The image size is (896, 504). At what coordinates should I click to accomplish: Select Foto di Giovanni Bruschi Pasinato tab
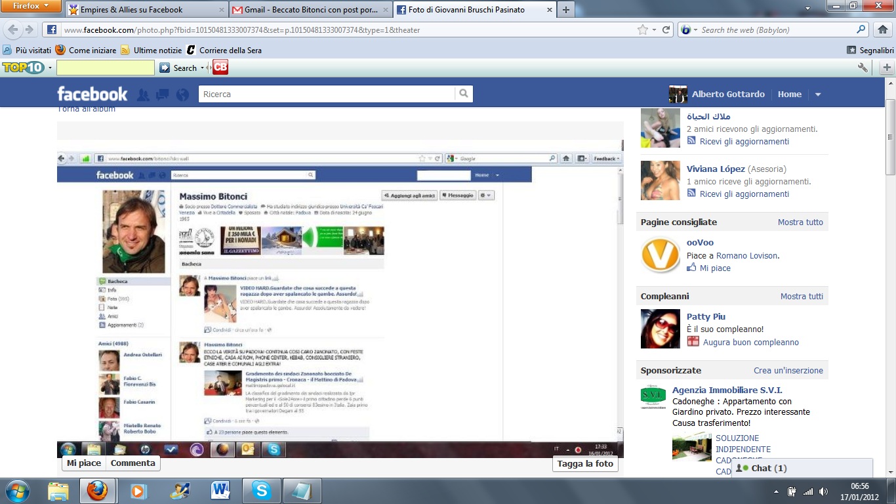475,10
